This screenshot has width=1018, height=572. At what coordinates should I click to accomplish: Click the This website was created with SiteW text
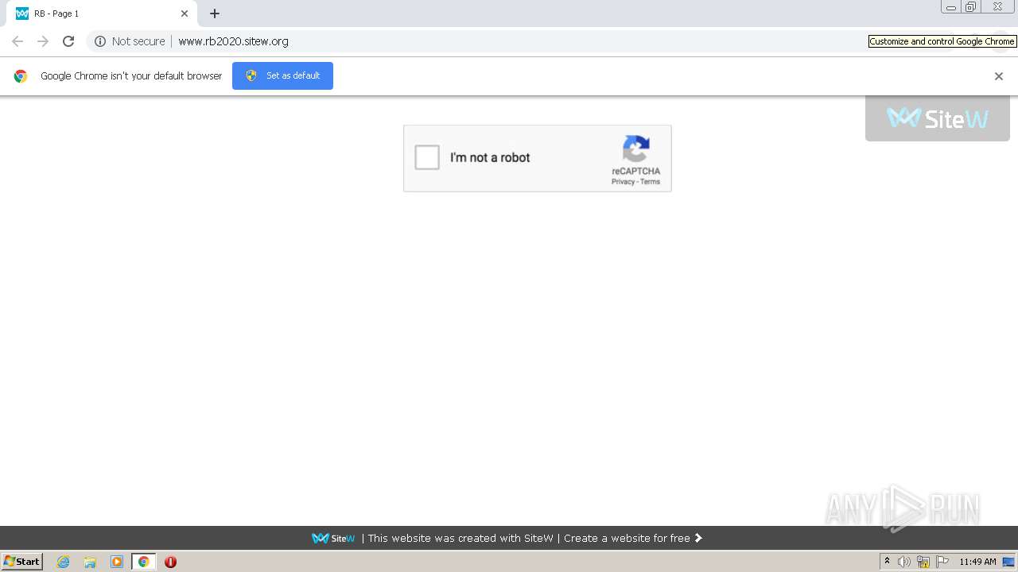point(460,538)
